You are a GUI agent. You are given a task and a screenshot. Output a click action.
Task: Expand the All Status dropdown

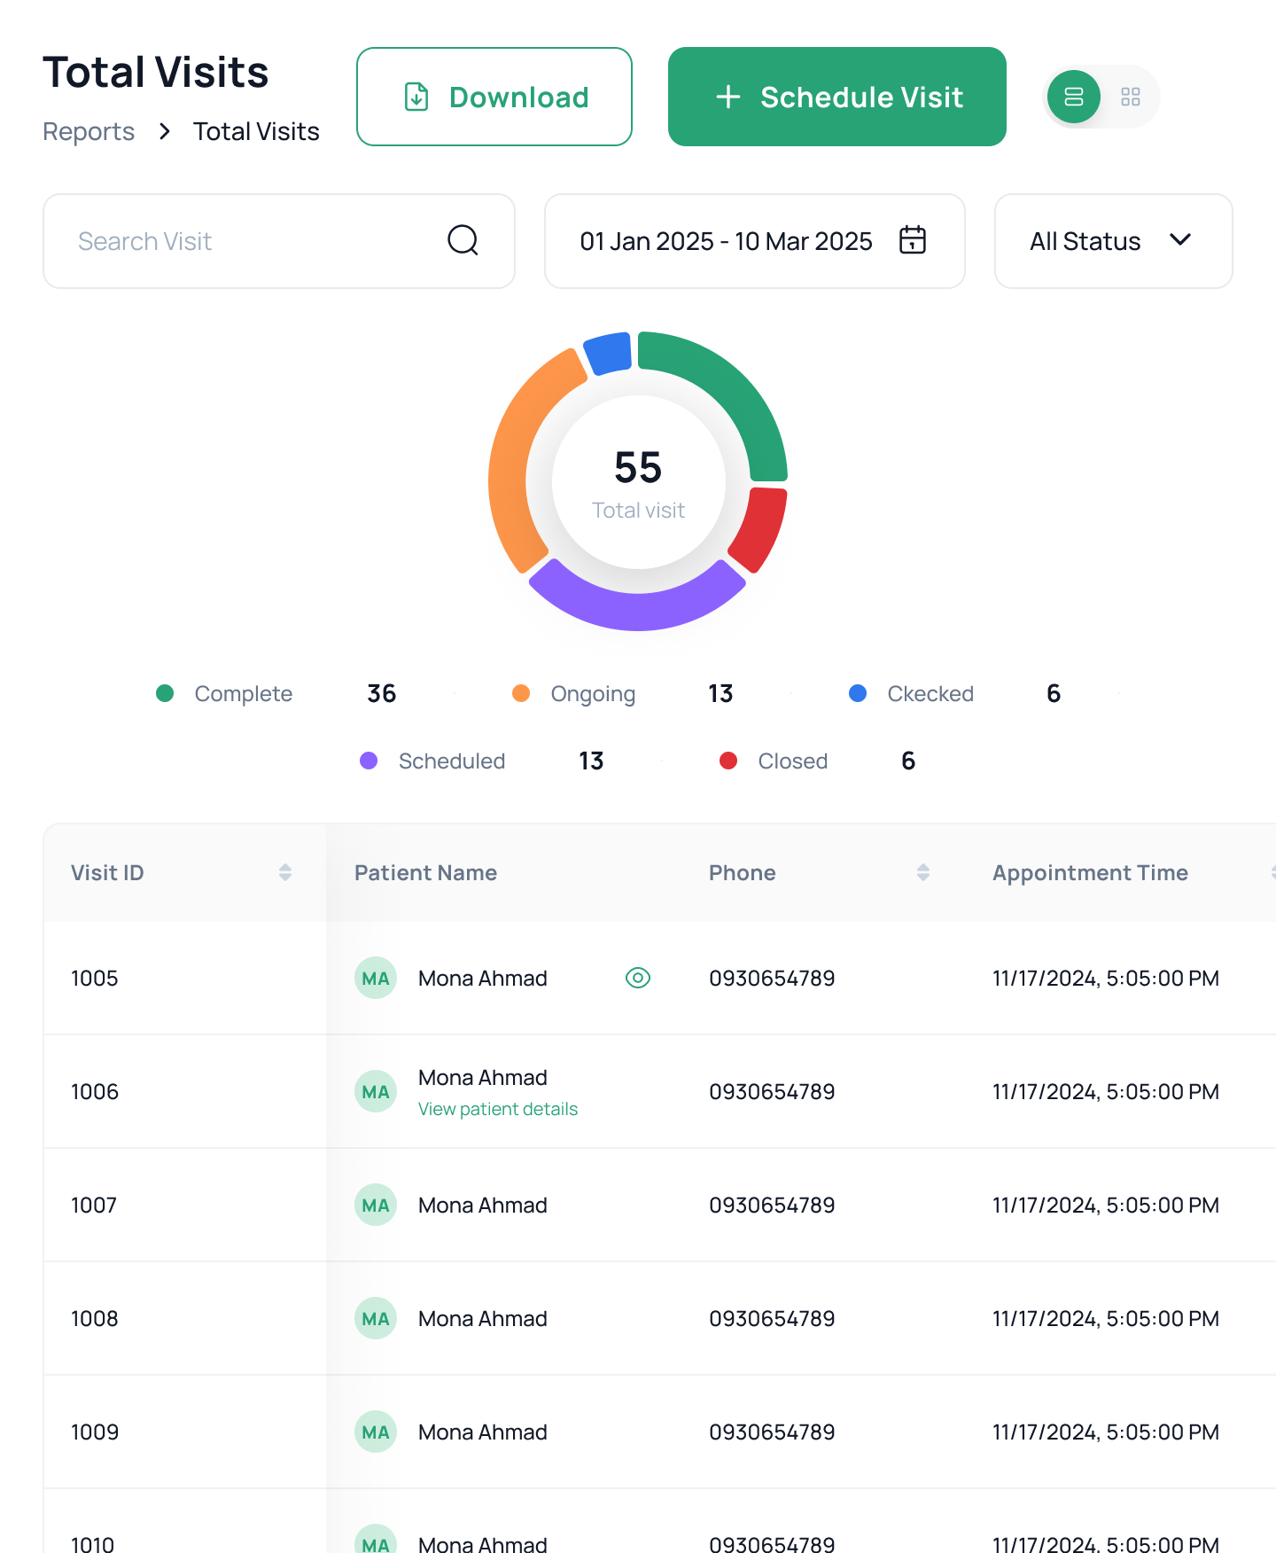tap(1112, 241)
